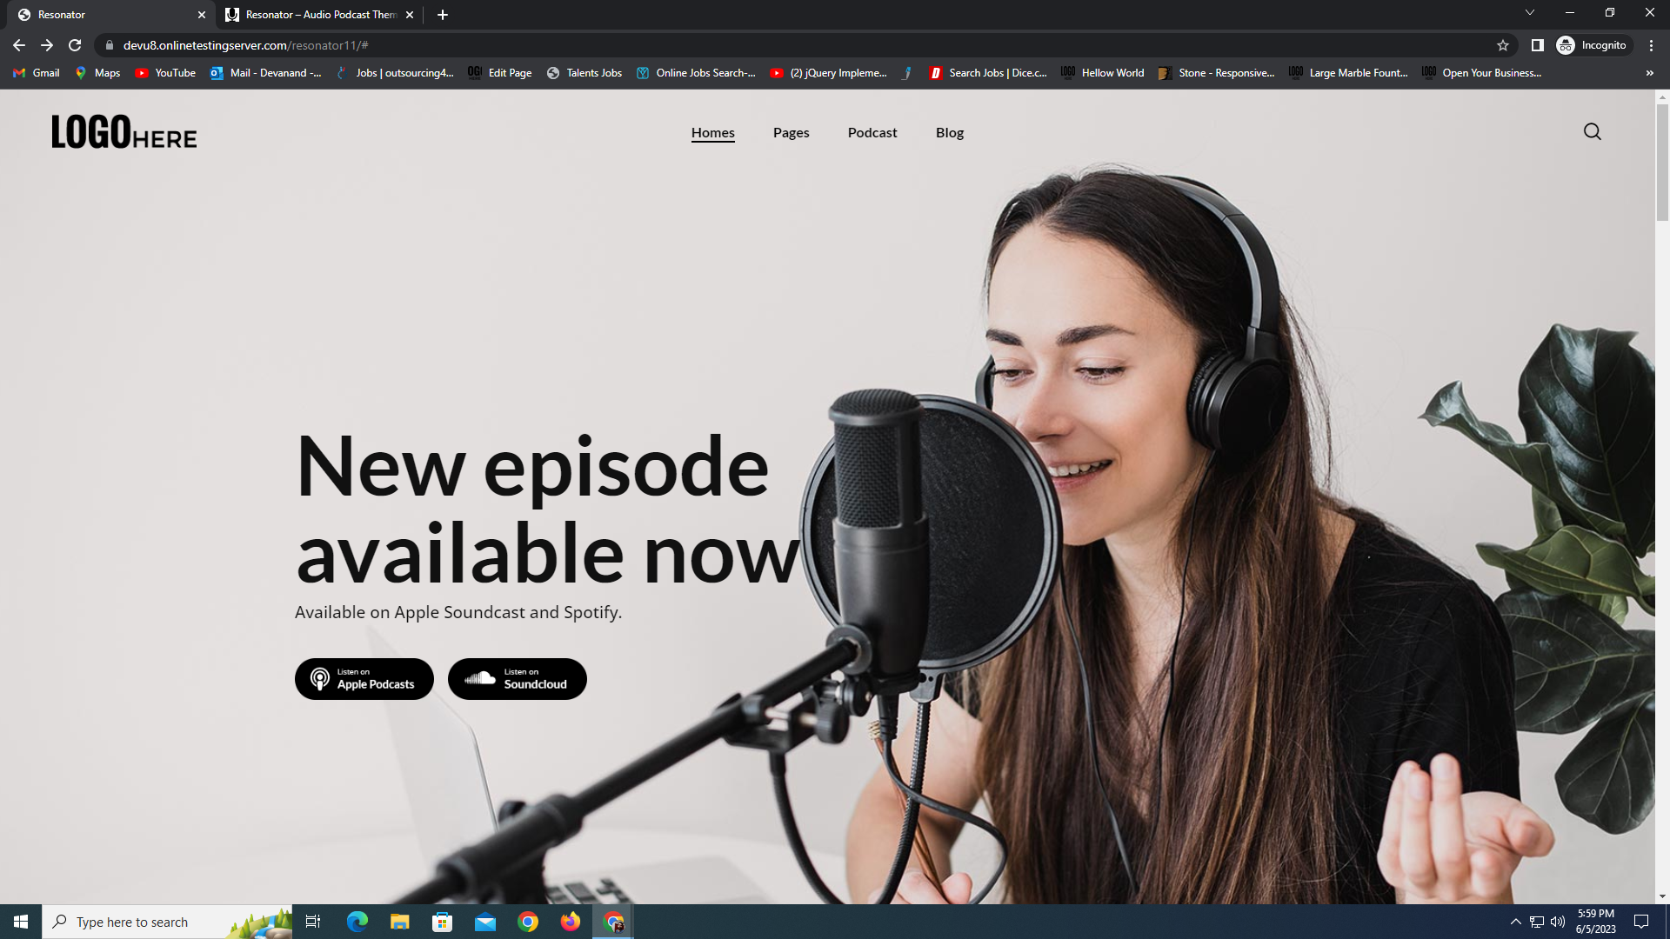Open a new tab with plus icon
Screen dimensions: 1670x939
pyautogui.click(x=443, y=15)
